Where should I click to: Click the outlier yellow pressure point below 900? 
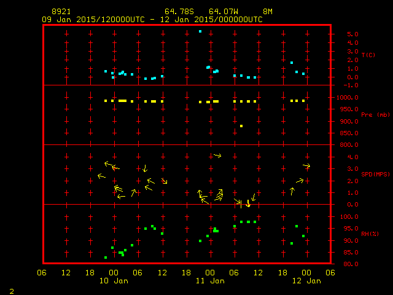tap(241, 126)
